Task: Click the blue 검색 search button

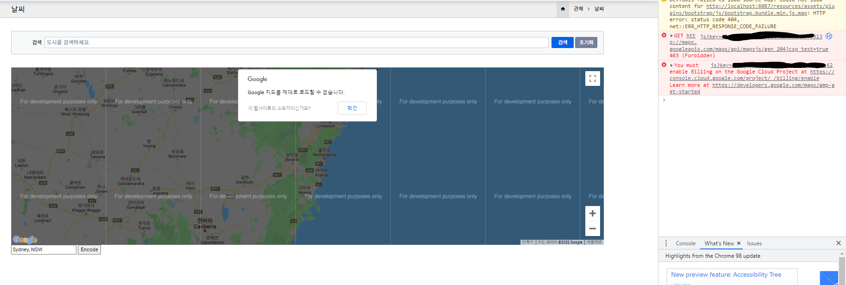Action: coord(563,42)
